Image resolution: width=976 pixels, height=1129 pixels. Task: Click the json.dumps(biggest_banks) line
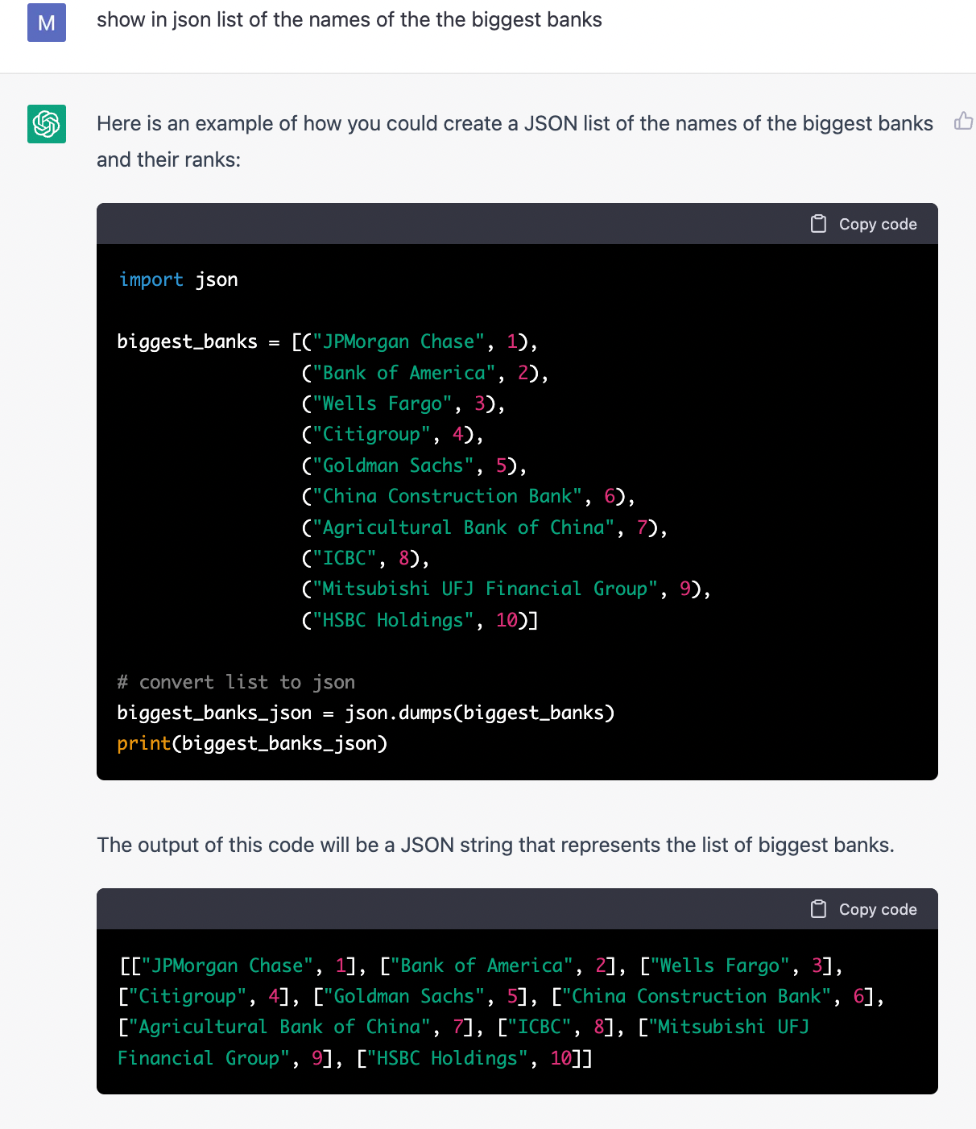pos(366,713)
